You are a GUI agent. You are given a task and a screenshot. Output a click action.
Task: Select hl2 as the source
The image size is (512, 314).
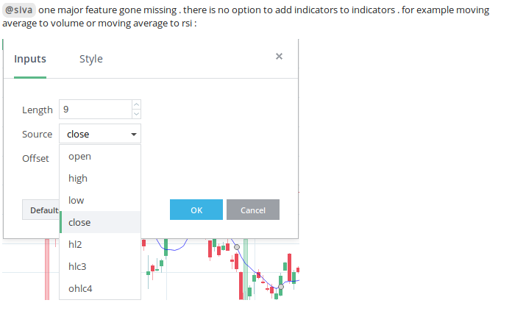(75, 244)
